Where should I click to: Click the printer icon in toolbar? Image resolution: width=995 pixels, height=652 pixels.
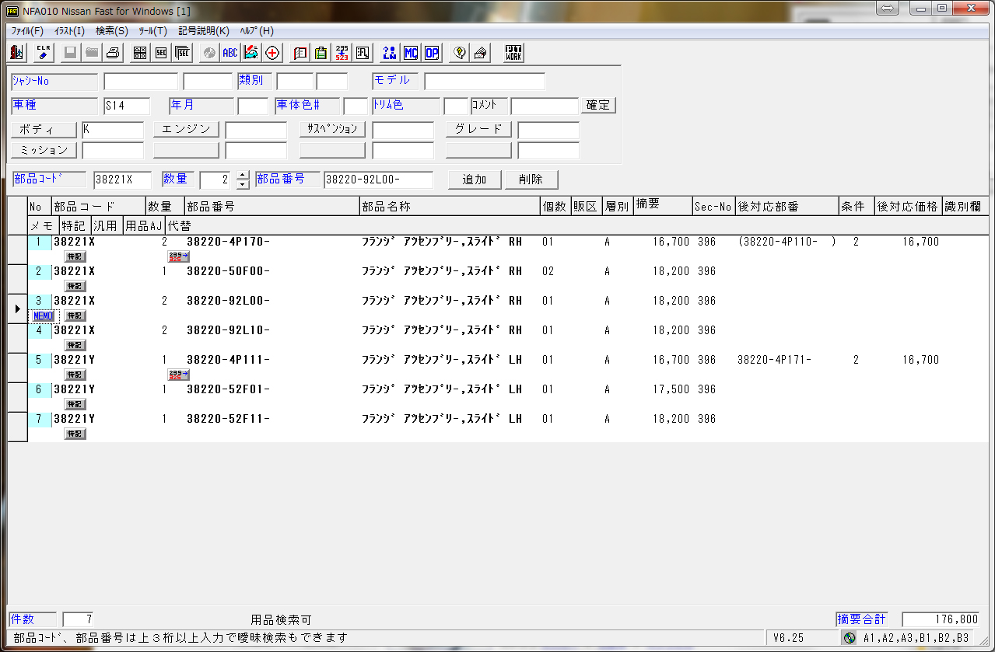(x=113, y=53)
